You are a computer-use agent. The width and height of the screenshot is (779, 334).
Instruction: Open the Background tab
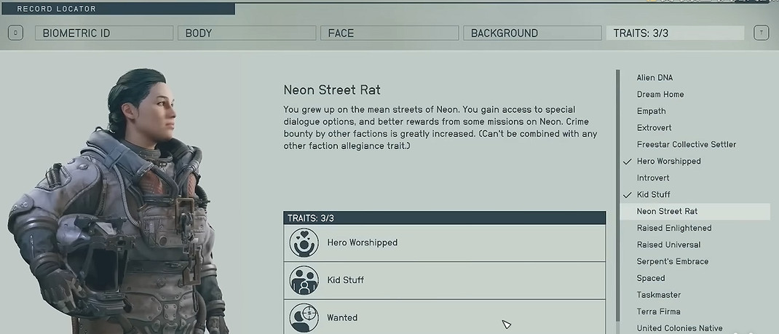pyautogui.click(x=532, y=33)
